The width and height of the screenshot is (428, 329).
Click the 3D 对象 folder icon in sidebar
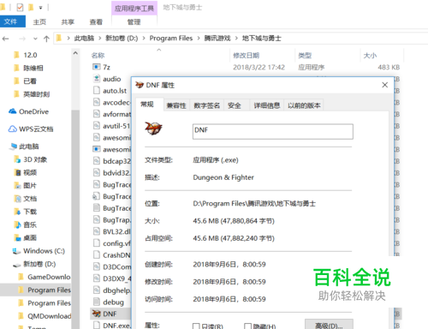click(x=17, y=159)
